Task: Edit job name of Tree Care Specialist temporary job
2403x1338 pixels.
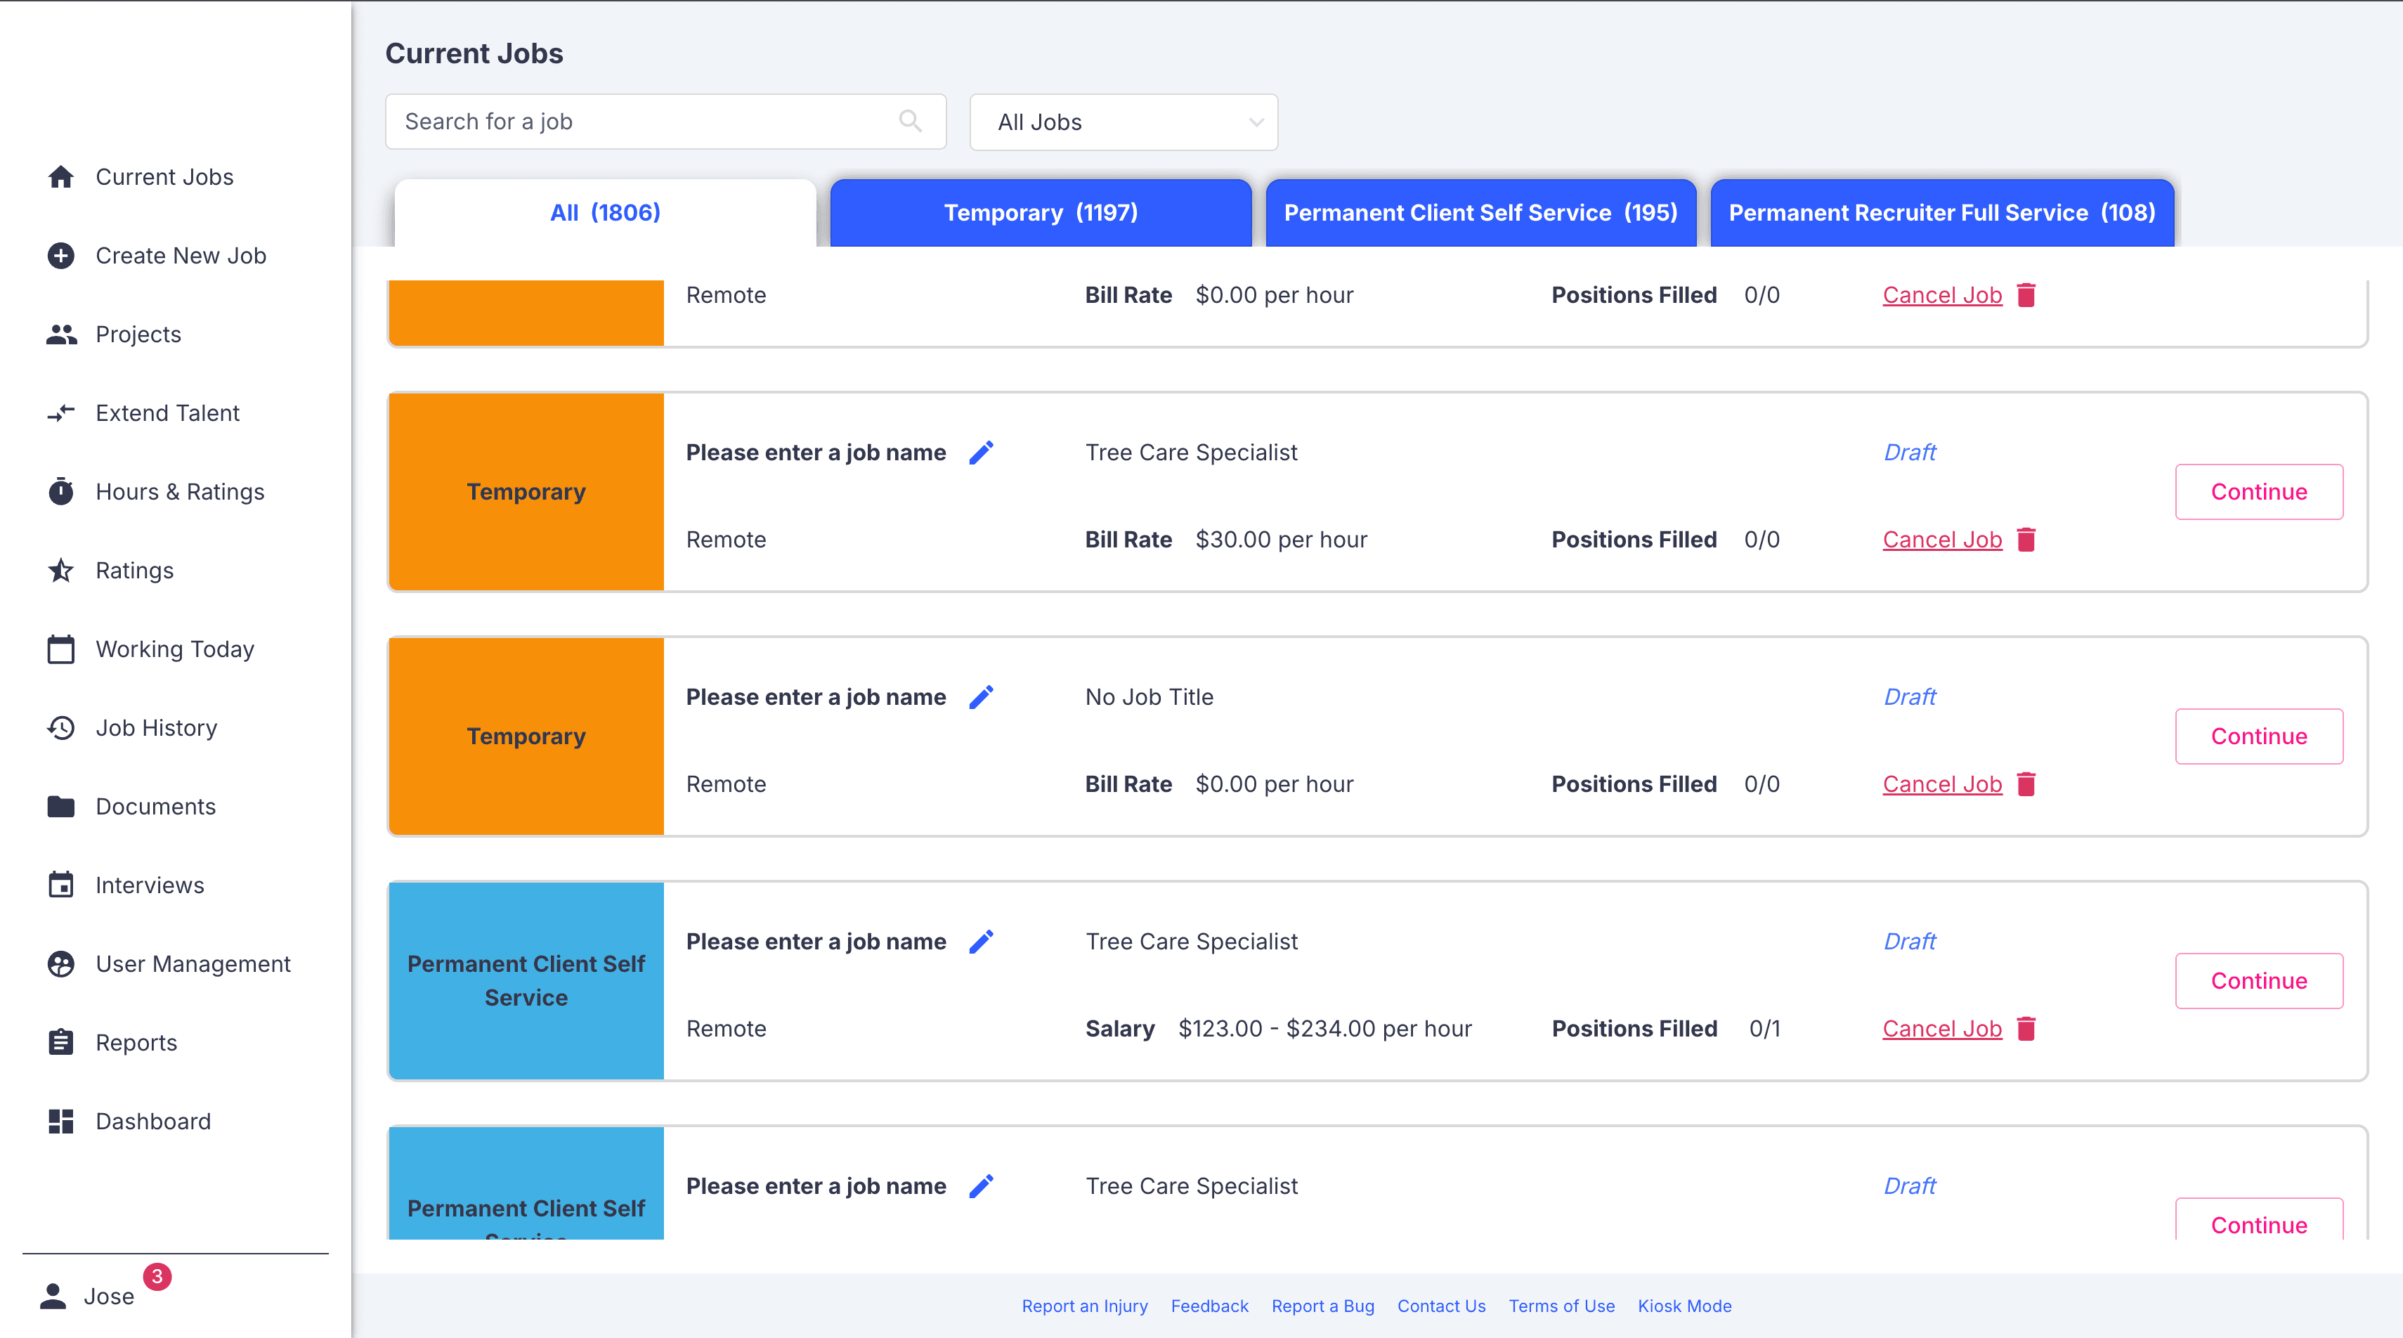Action: click(x=982, y=453)
